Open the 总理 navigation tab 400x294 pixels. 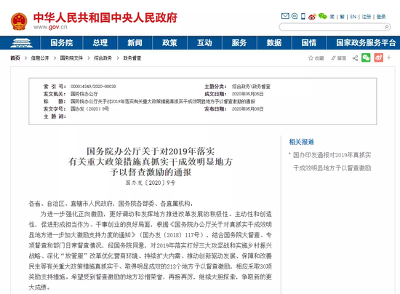[x=100, y=43]
